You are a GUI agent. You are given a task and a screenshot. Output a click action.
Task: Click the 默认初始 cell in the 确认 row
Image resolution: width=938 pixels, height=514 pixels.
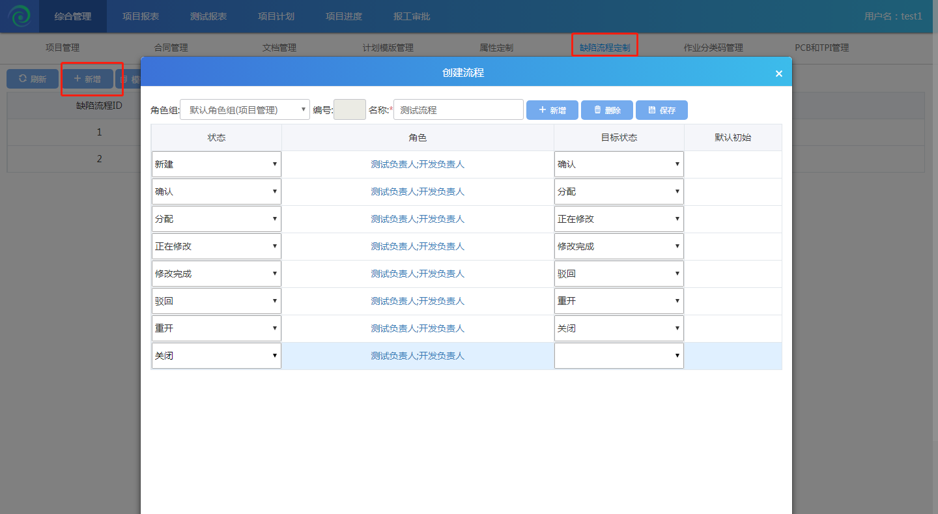coord(733,192)
